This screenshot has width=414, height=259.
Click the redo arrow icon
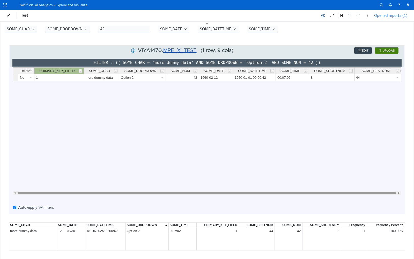358,16
